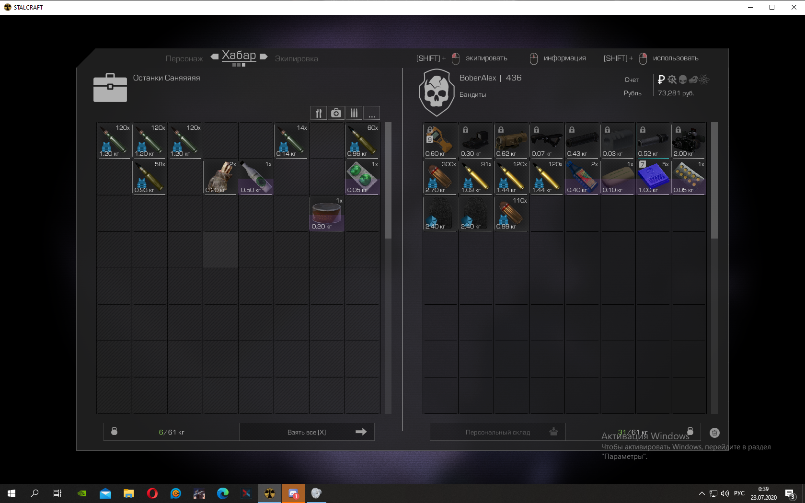
Task: Click the player weight lock icon
Action: pyautogui.click(x=690, y=431)
